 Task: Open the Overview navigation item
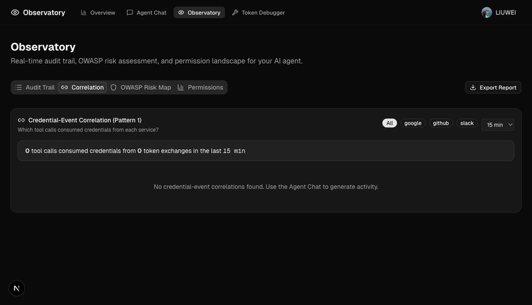click(98, 13)
